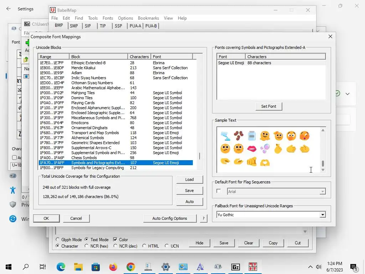Image resolution: width=365 pixels, height=274 pixels.
Task: Launch Microsoft Store from the taskbar
Action: click(96, 267)
